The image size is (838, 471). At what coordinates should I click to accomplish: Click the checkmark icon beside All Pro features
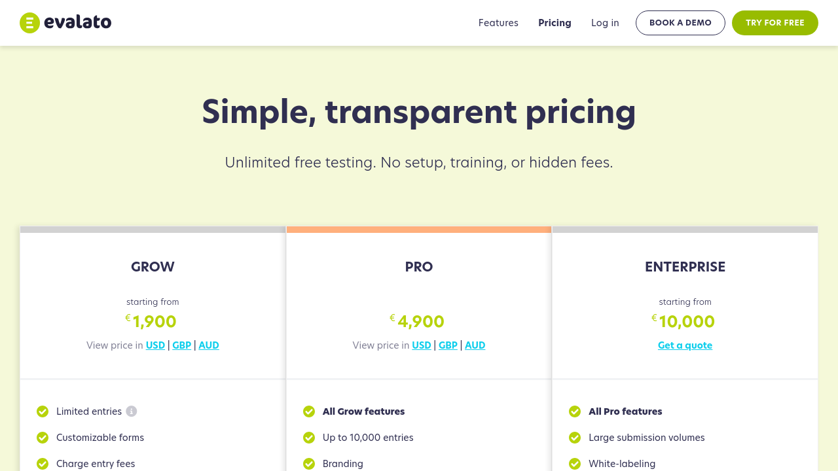[575, 411]
